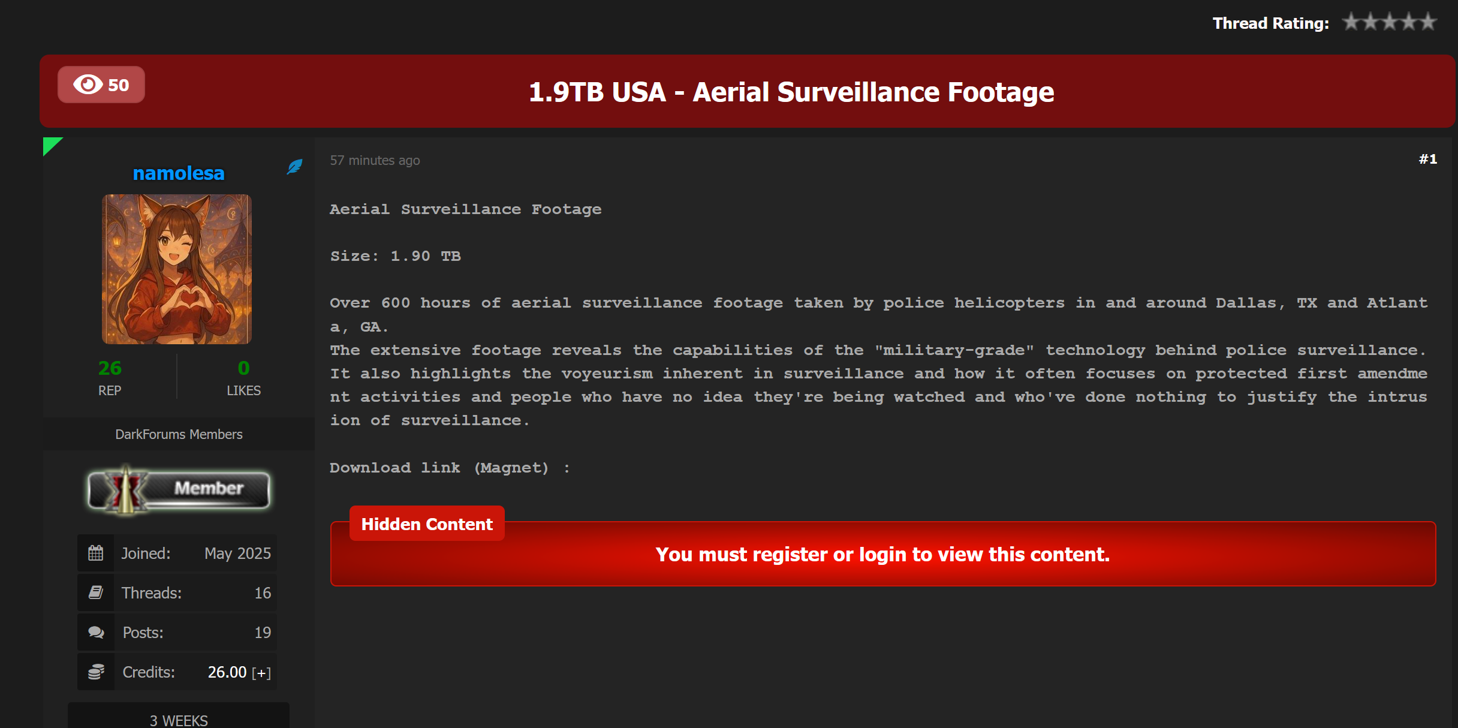Image resolution: width=1458 pixels, height=728 pixels.
Task: Click the eye views counter icon
Action: click(88, 85)
